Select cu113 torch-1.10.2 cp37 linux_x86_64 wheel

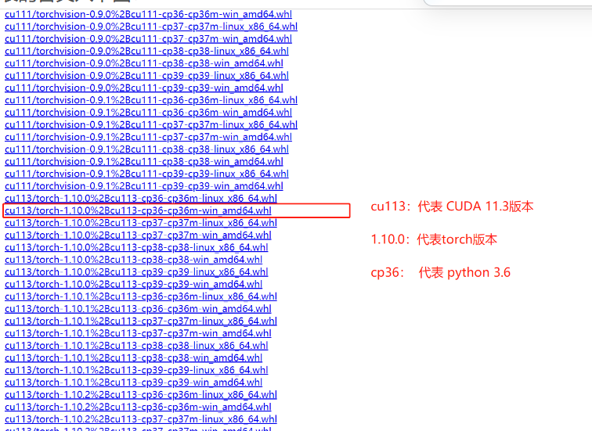point(141,419)
